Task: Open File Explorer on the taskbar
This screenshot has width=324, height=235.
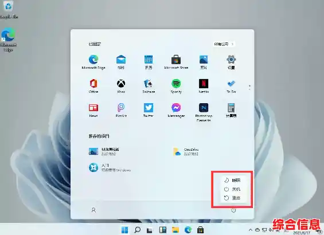Action: [x=175, y=230]
